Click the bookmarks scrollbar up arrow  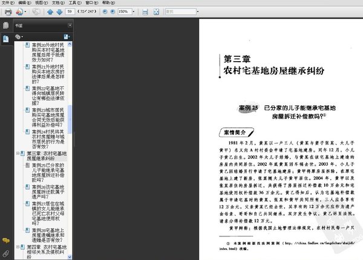coord(70,44)
